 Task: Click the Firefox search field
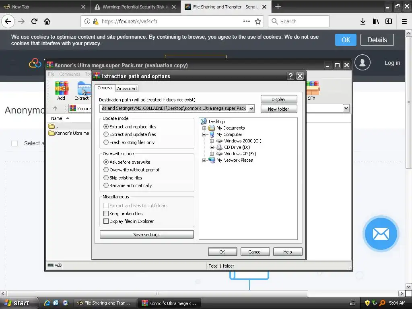point(299,22)
